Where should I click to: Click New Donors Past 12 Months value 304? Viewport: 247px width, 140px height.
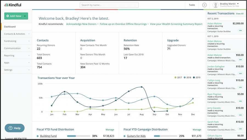83,67
